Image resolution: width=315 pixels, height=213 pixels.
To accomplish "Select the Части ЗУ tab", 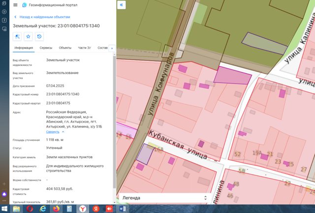I will pyautogui.click(x=84, y=48).
